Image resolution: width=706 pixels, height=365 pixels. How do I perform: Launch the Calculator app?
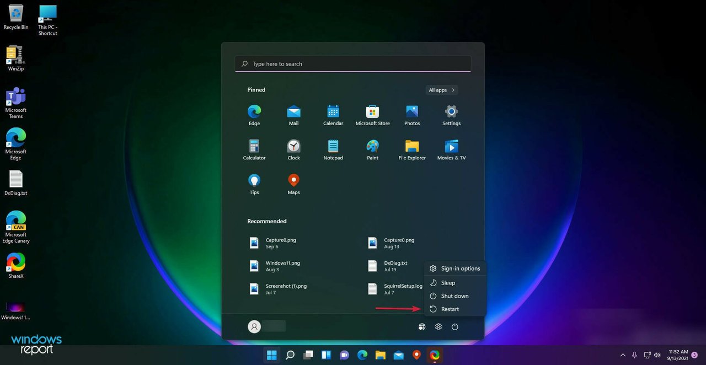pos(254,149)
